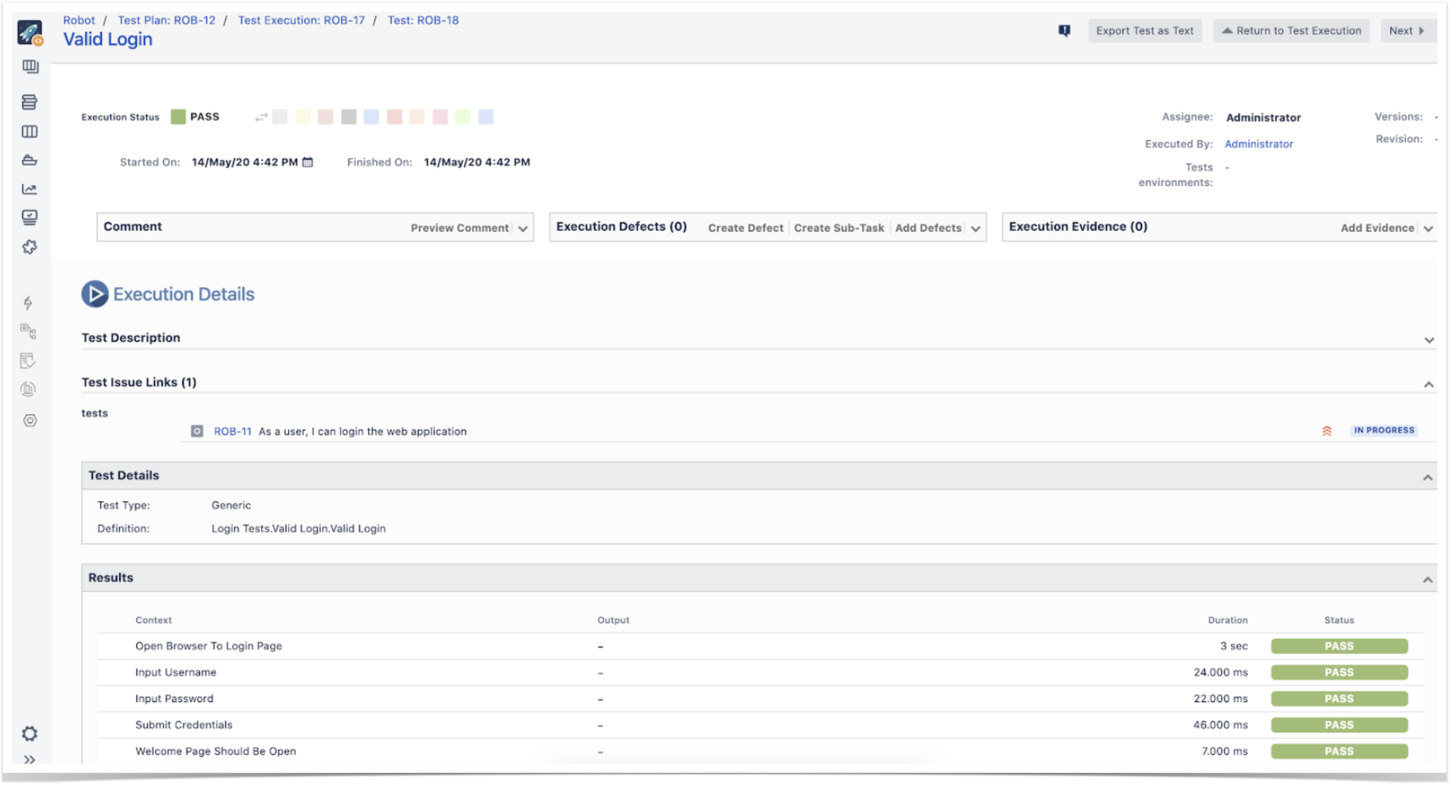Image resolution: width=1453 pixels, height=786 pixels.
Task: Open the Add Evidence dropdown arrow
Action: [1429, 229]
